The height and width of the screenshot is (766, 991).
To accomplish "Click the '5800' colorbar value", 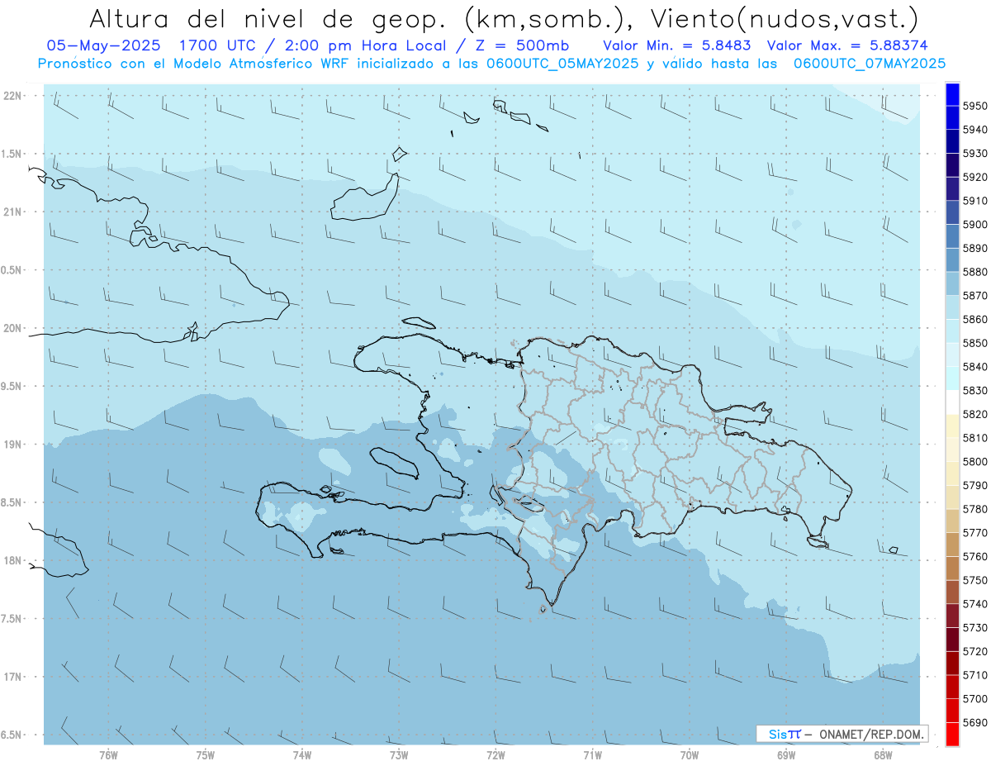I will pos(975,461).
